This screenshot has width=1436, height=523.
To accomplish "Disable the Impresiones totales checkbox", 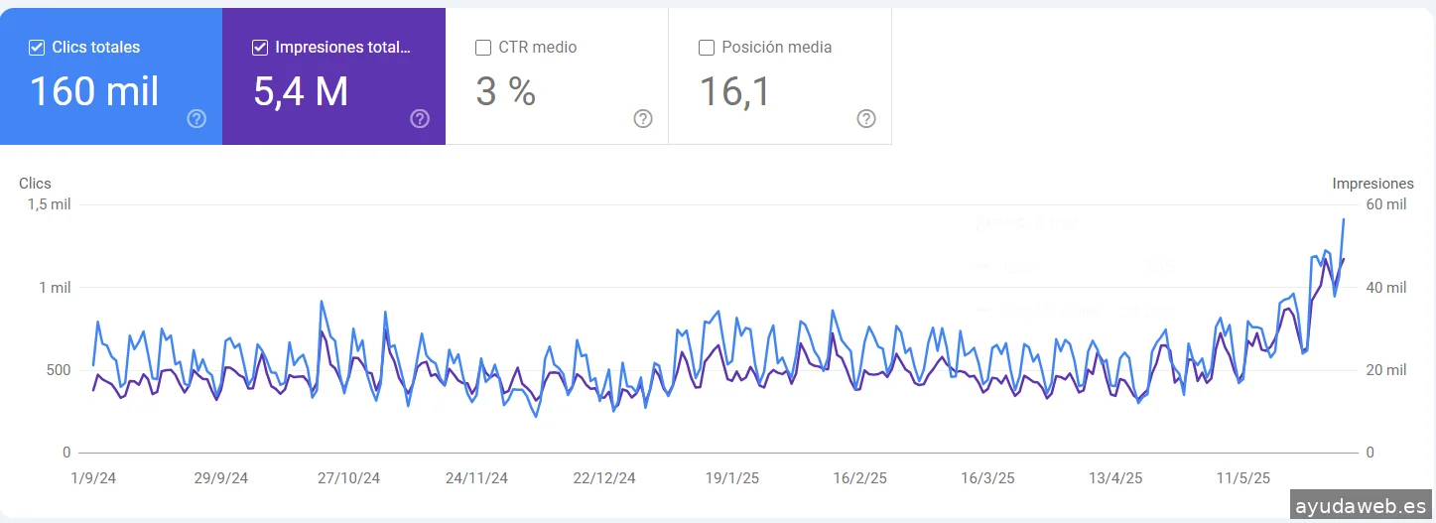I will [x=260, y=48].
